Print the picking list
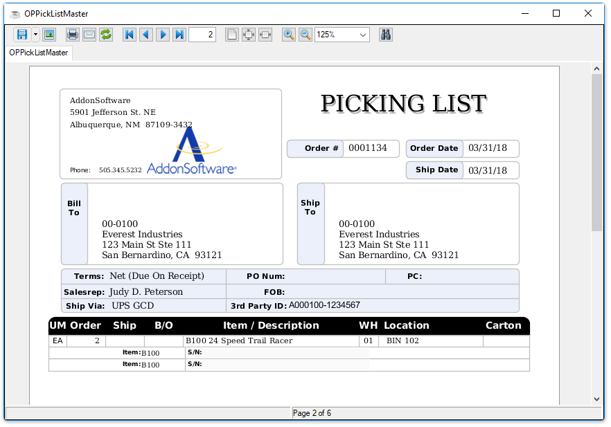 point(72,35)
